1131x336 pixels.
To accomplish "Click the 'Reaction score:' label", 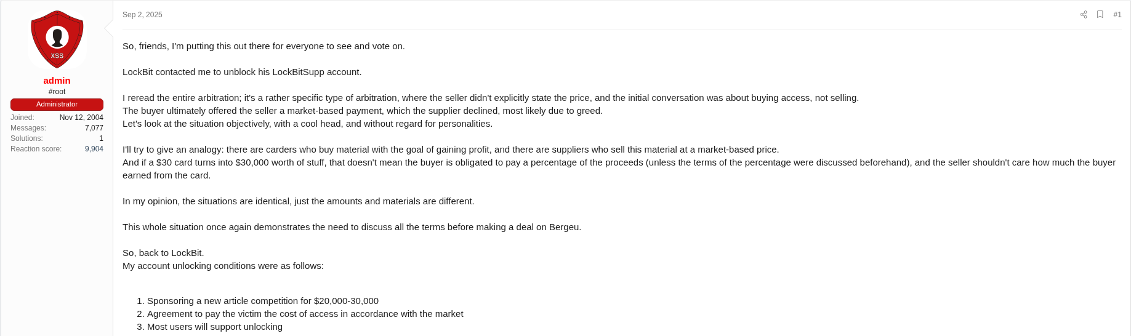I will [36, 149].
